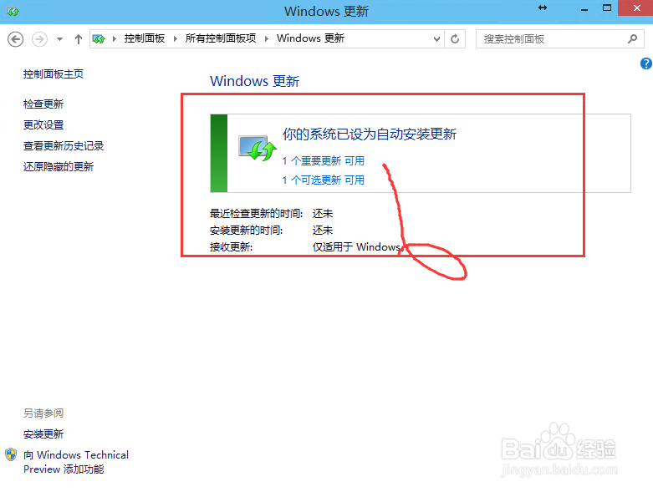
Task: Go back with the back arrow
Action: pos(15,39)
